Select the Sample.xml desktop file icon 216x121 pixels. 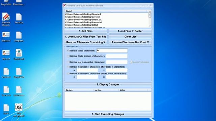tap(19, 54)
